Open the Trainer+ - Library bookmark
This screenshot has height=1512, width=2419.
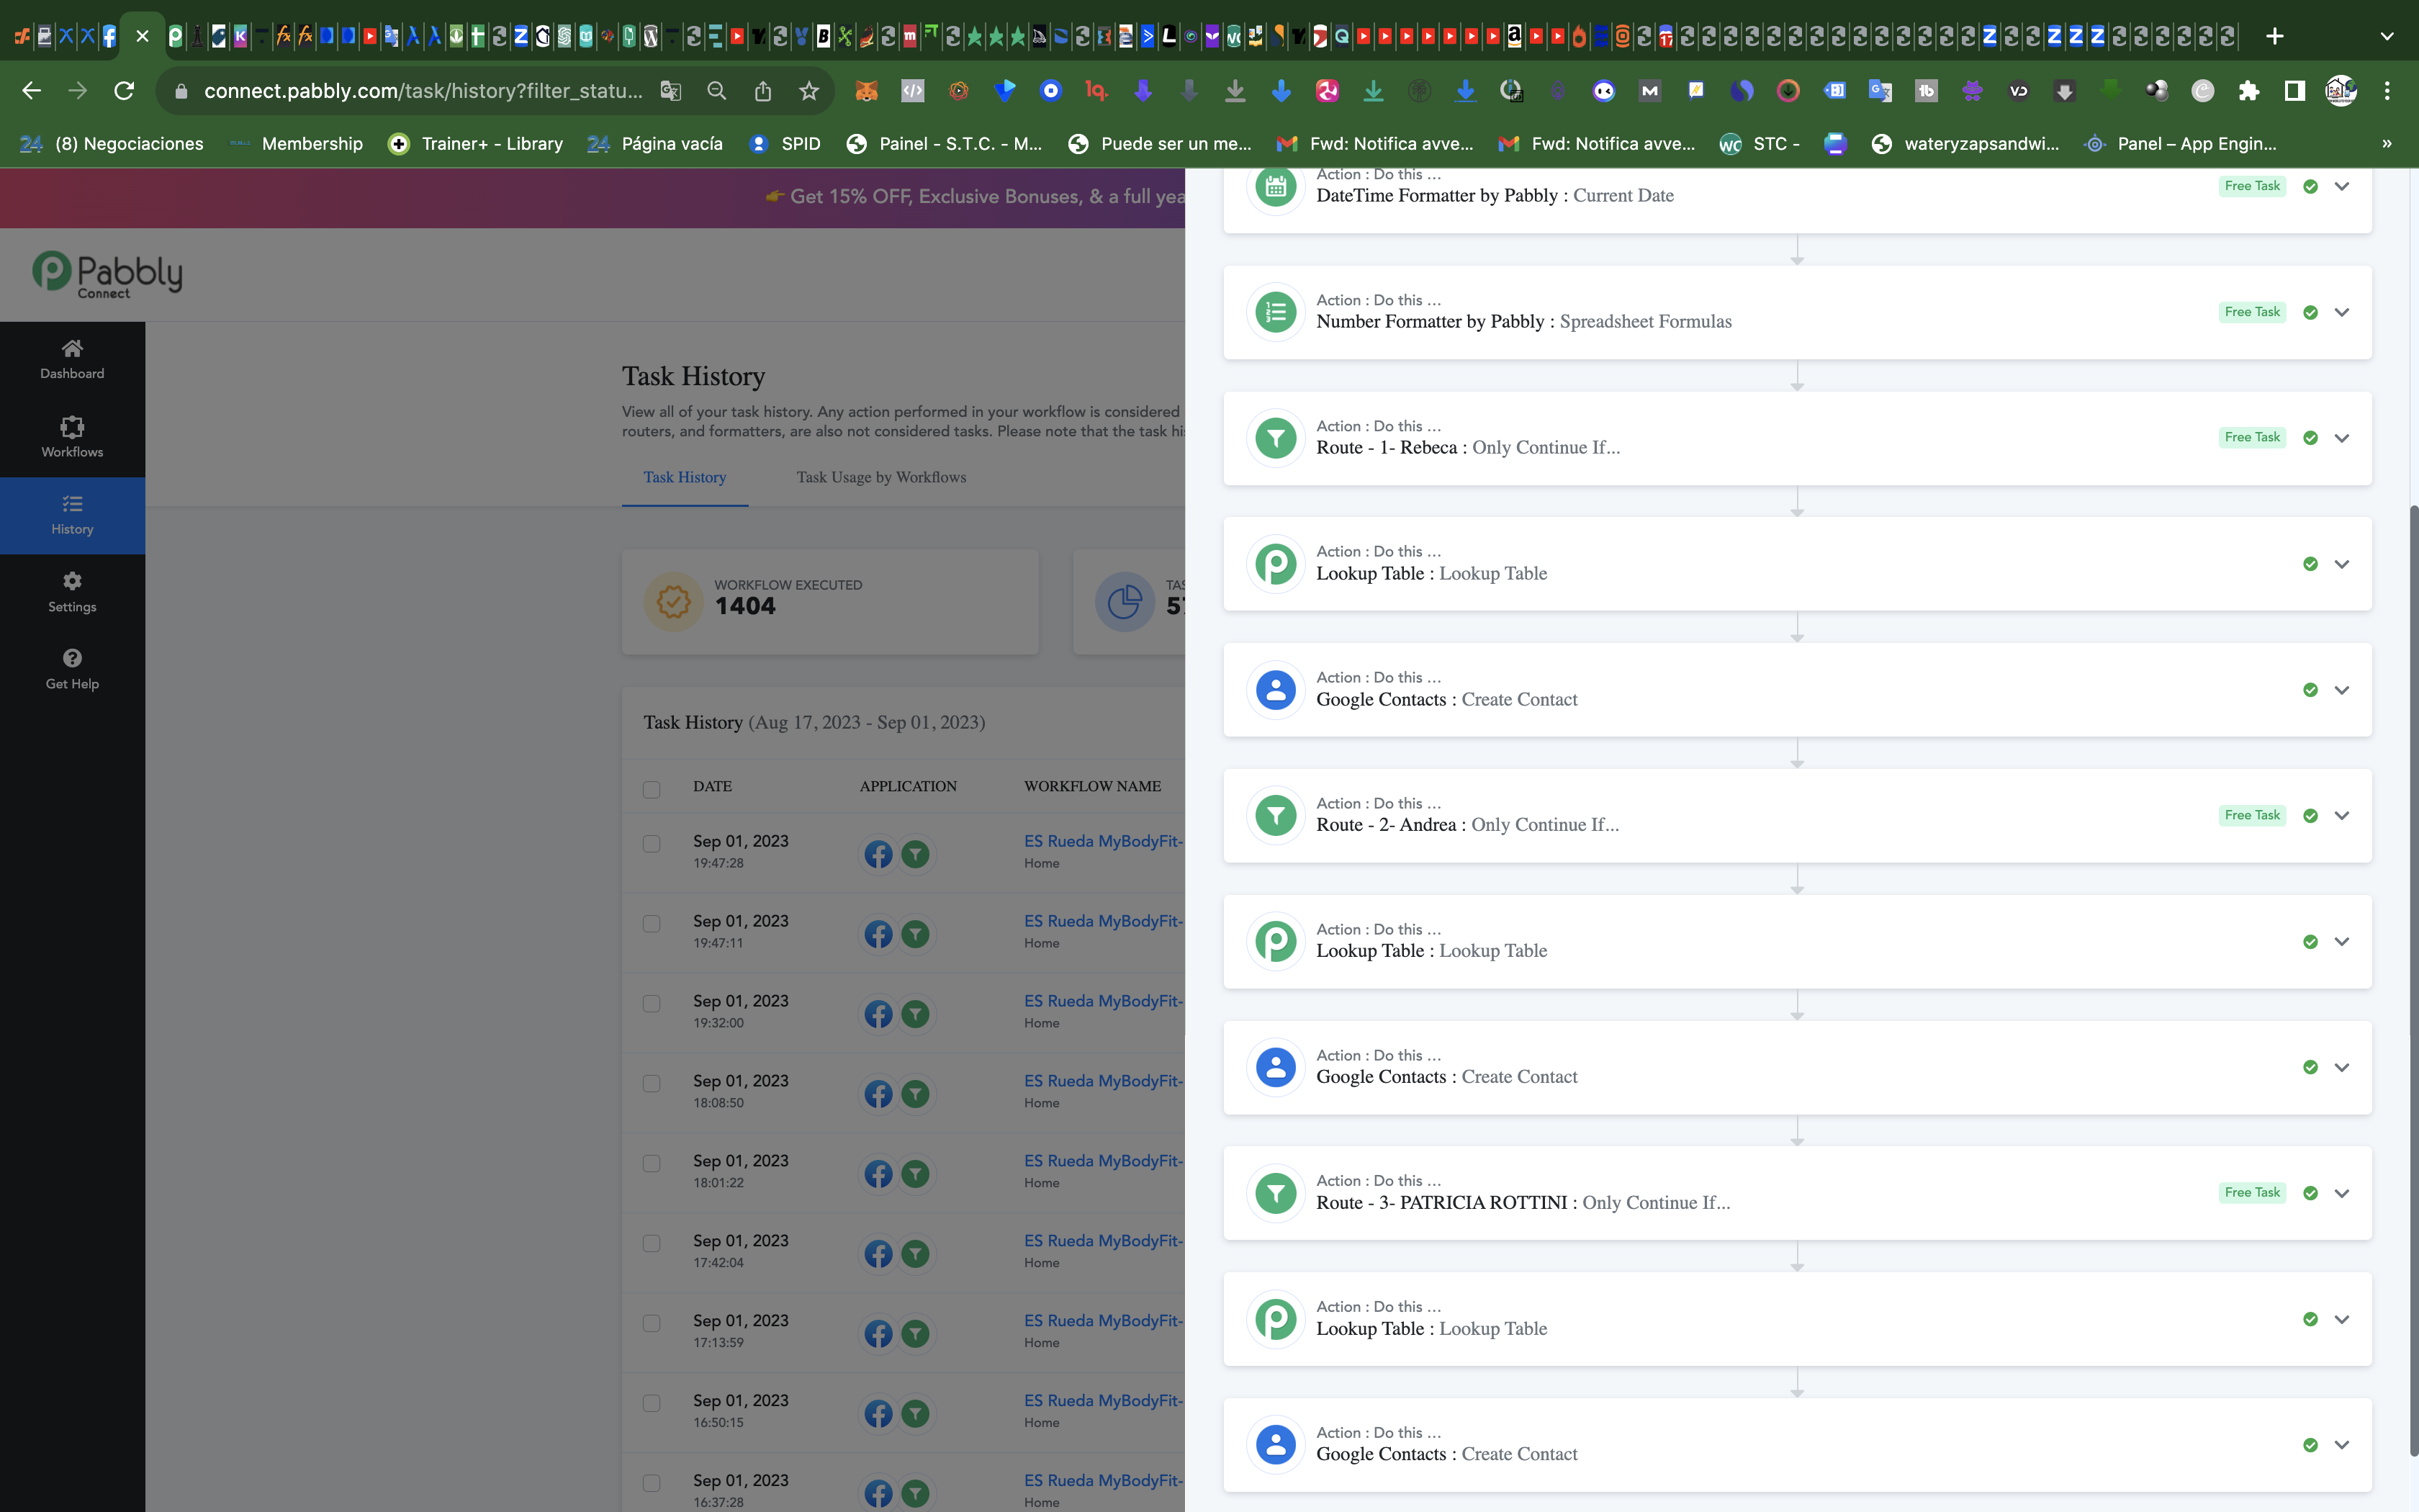click(x=476, y=144)
